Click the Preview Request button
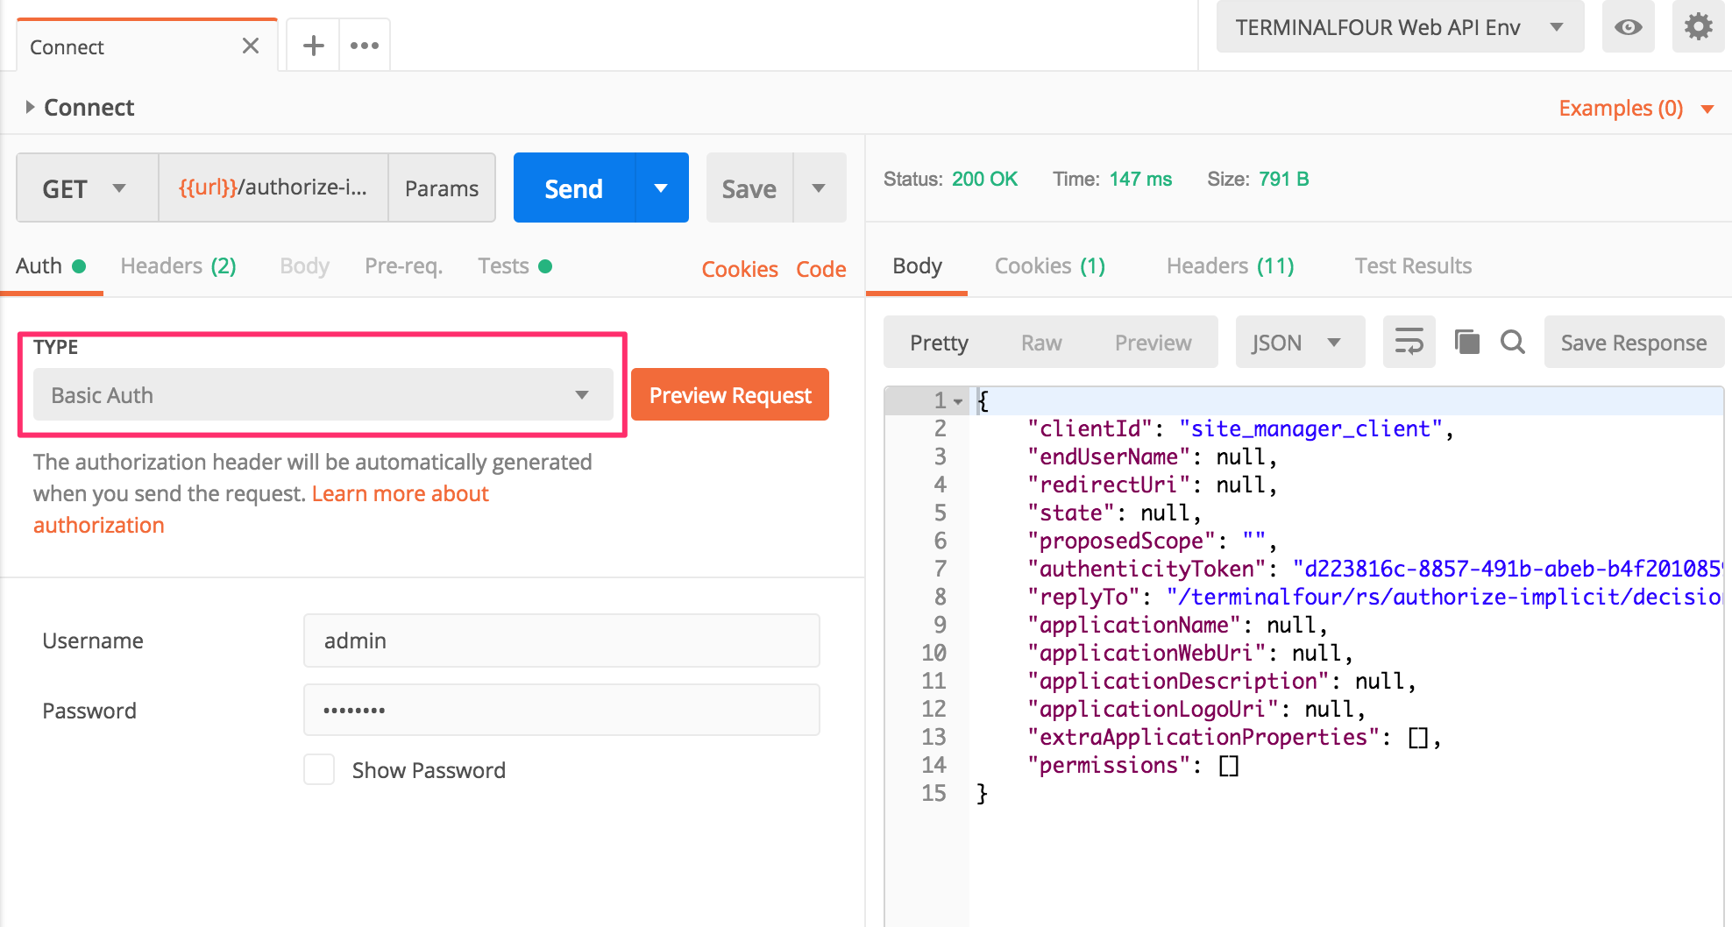The width and height of the screenshot is (1732, 927). 729,395
